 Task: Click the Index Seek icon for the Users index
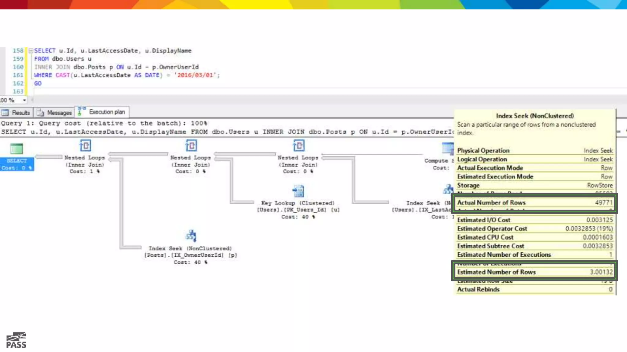(448, 190)
